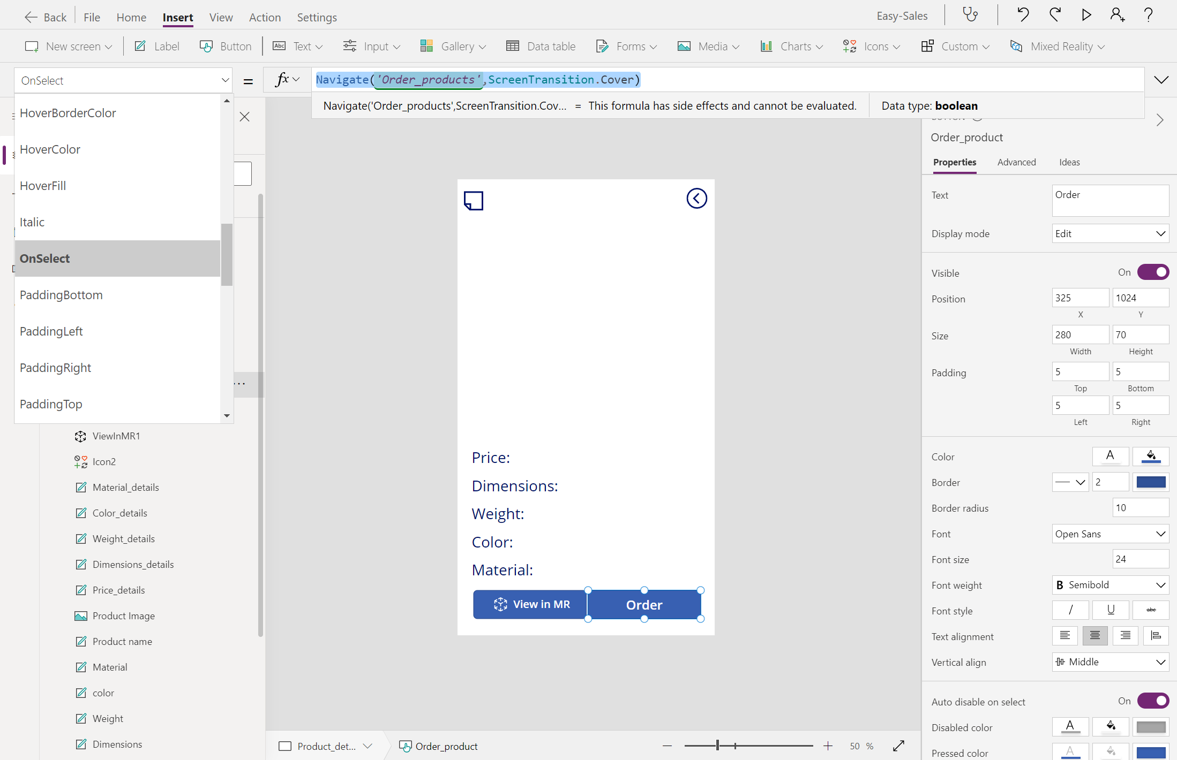The width and height of the screenshot is (1177, 760).
Task: Click the App checker stethoscope icon
Action: tap(970, 14)
